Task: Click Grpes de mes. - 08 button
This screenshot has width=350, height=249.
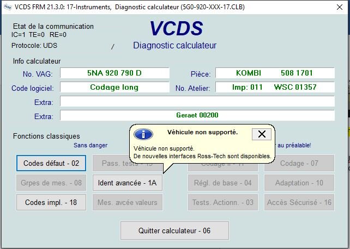Action: tap(51, 183)
